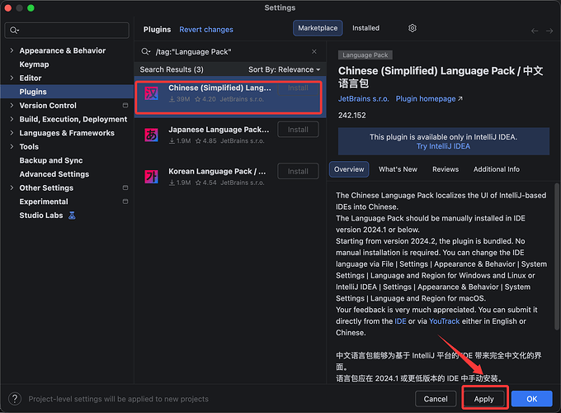The image size is (561, 413).
Task: Select Experimental settings item
Action: tap(44, 202)
